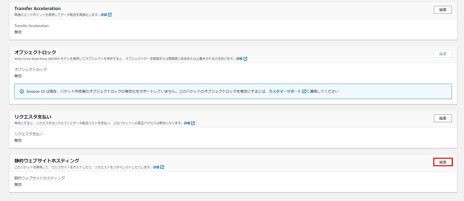Edit 静的ウェブサイトホスティング settings
Viewport: 464px width, 201px height.
[443, 162]
